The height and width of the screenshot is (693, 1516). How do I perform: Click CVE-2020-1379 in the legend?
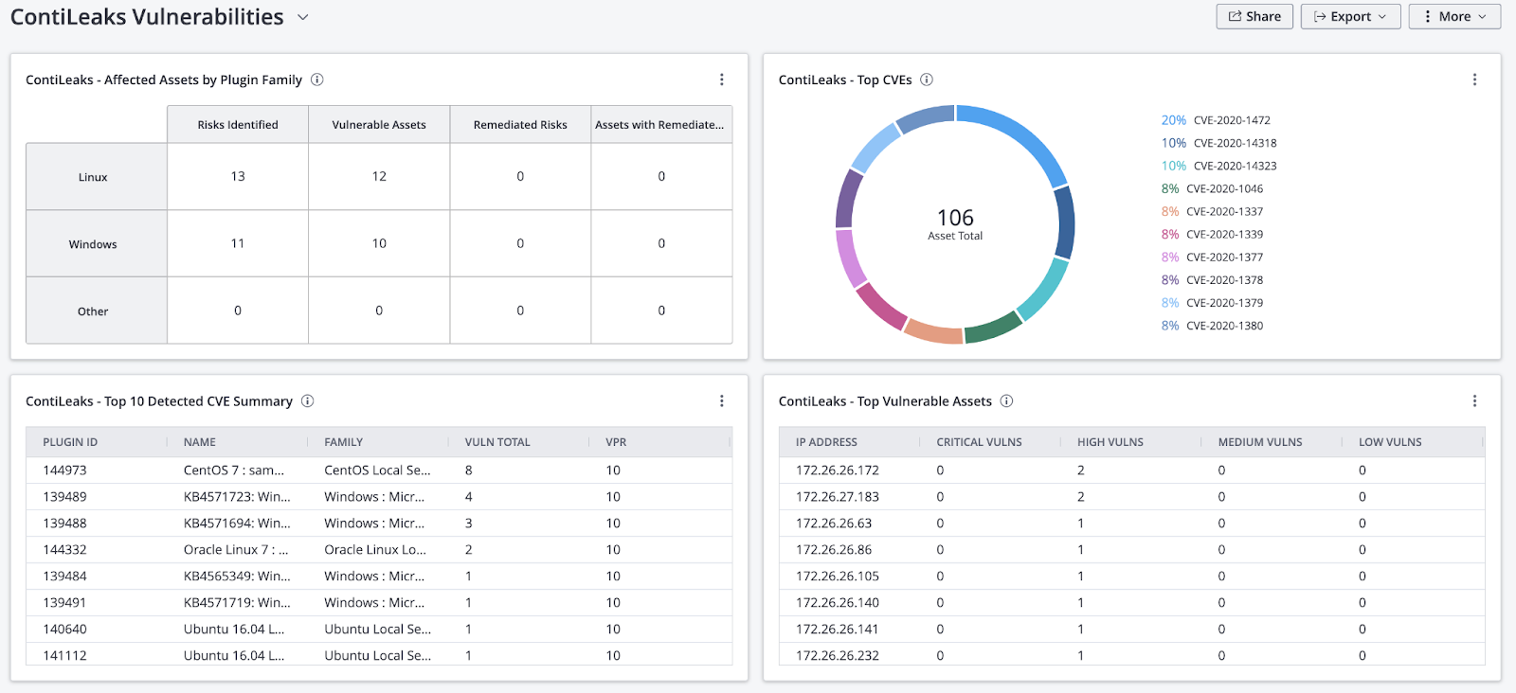coord(1213,302)
